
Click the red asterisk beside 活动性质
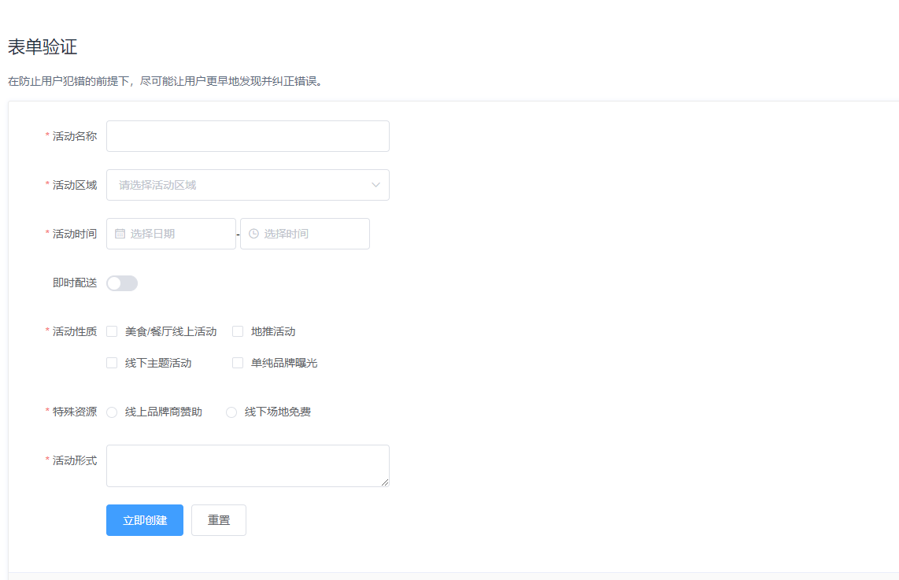46,331
